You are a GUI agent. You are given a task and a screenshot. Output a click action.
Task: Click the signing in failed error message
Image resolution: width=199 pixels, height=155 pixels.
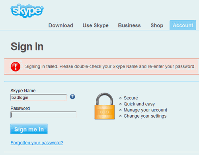pos(110,66)
